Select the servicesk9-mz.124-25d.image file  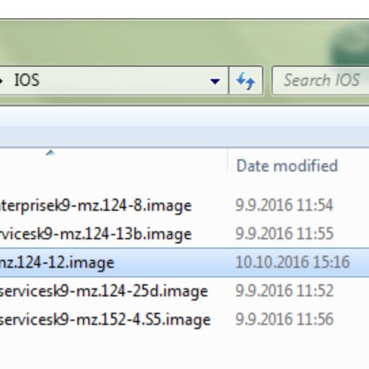pyautogui.click(x=104, y=292)
